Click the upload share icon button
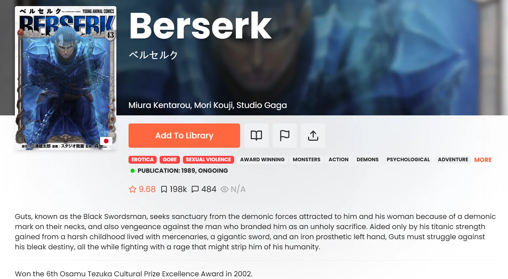This screenshot has width=508, height=279. coord(313,136)
